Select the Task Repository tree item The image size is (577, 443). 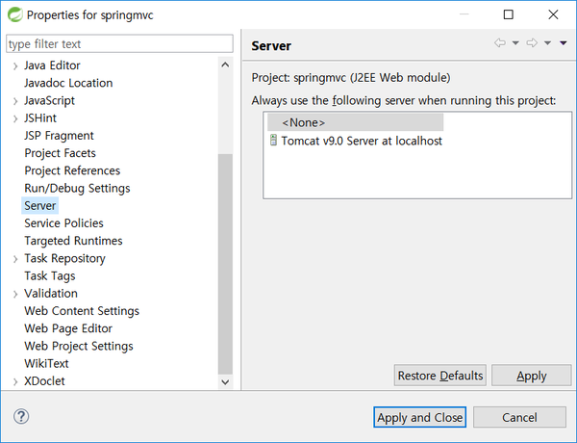64,258
